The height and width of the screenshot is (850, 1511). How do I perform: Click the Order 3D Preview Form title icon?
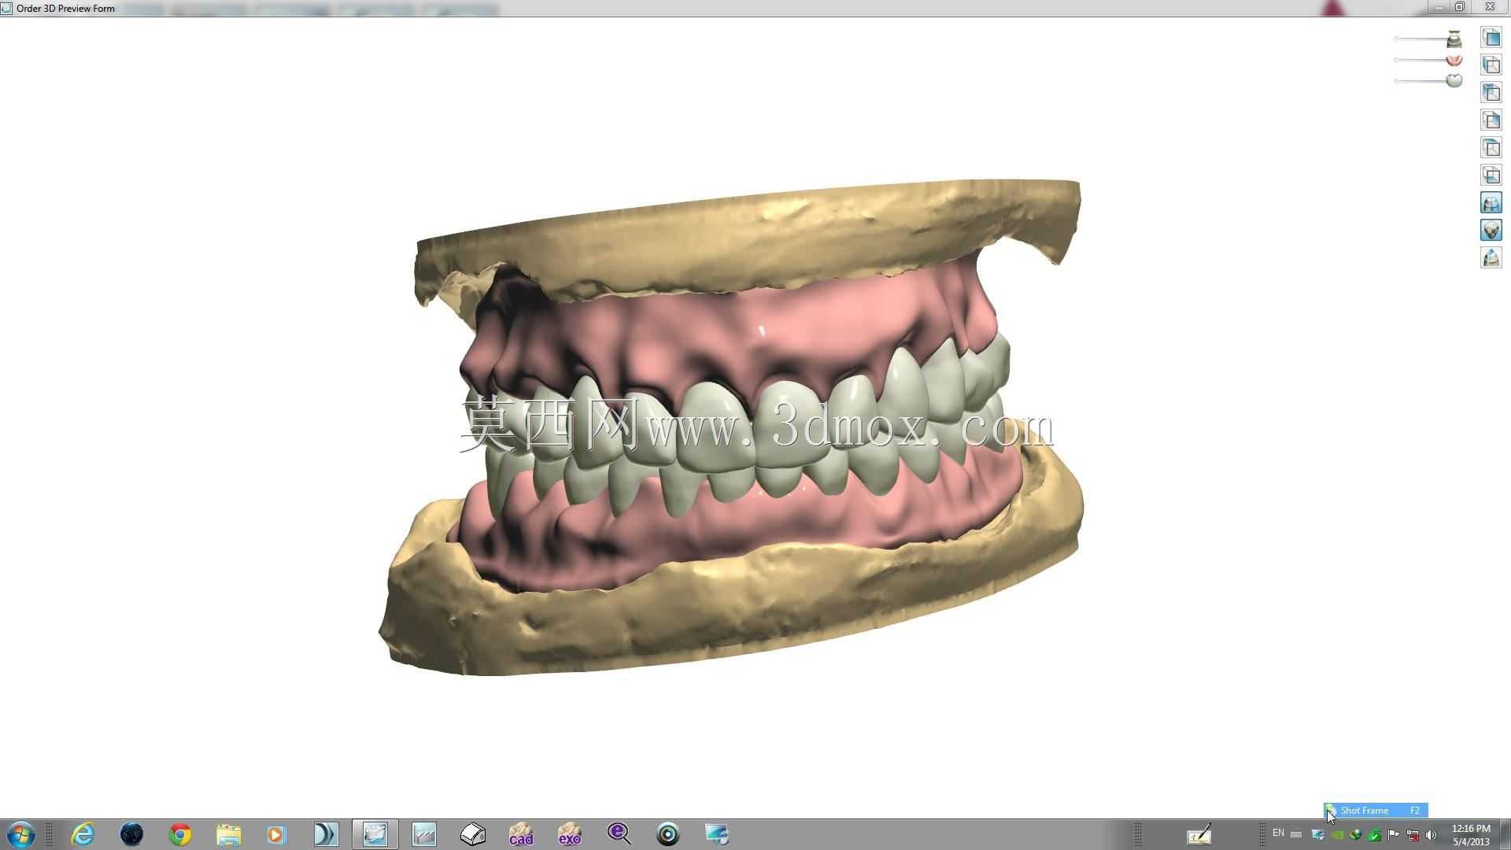[x=6, y=8]
